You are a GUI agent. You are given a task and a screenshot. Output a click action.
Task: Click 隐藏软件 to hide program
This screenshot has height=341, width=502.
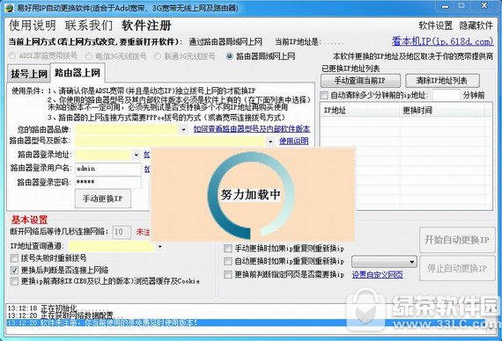pos(476,25)
